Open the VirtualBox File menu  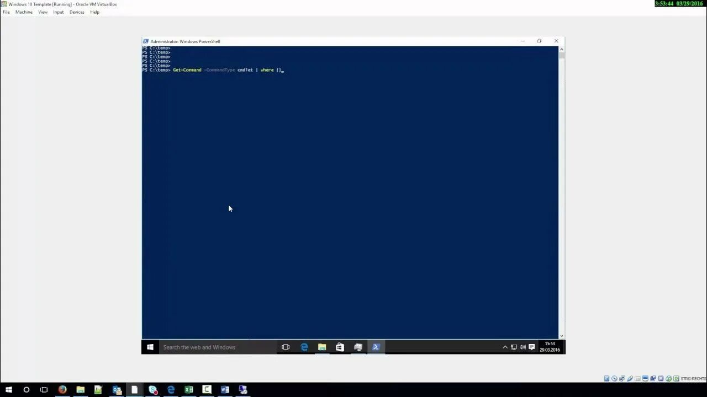[6, 12]
